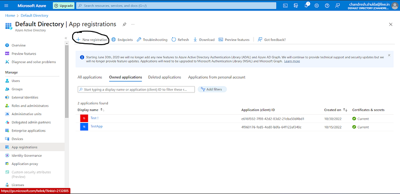Switch to the Deleted applications tab
The width and height of the screenshot is (400, 194).
tap(165, 77)
